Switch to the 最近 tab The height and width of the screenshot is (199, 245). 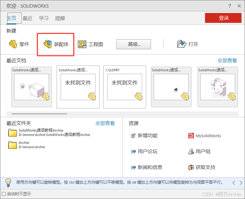(x=28, y=18)
